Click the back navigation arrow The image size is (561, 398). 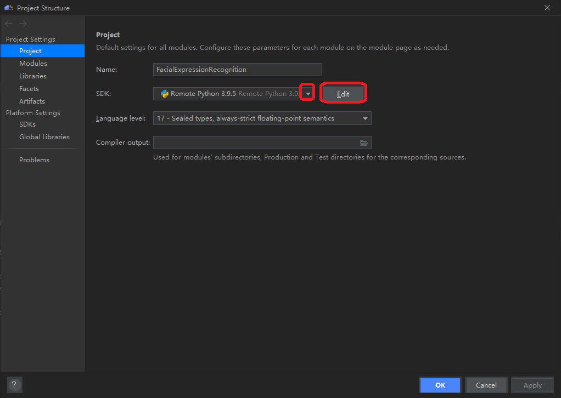point(9,24)
